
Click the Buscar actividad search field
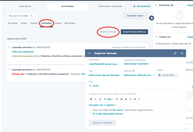point(19,16)
